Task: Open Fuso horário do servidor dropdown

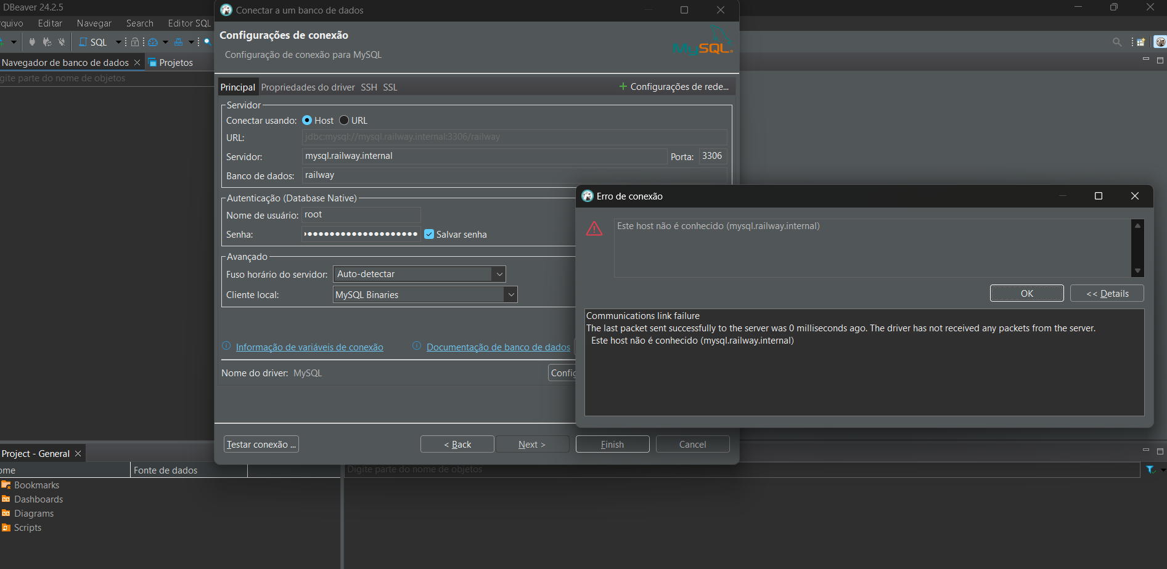Action: [x=419, y=274]
